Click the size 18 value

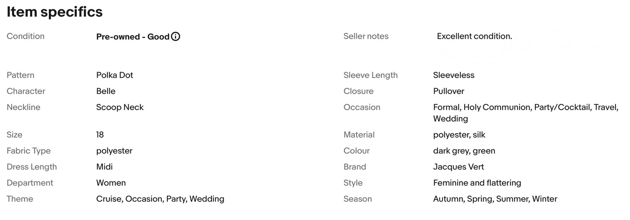[100, 135]
